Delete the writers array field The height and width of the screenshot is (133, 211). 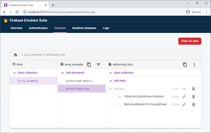pos(193,89)
